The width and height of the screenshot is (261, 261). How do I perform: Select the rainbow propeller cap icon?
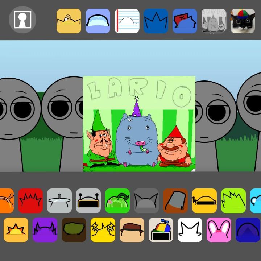(161, 230)
